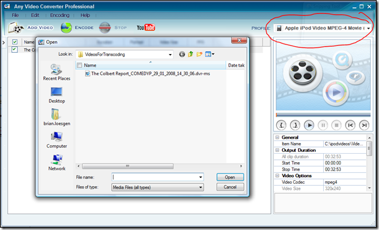Click the iPod profile device icon
This screenshot has height=230, width=379.
click(279, 28)
